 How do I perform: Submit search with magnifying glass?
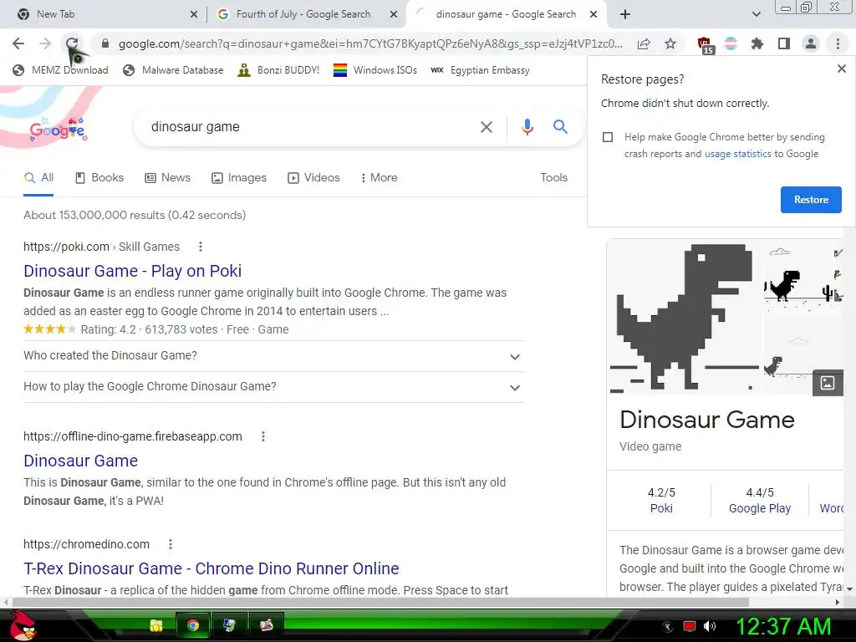click(560, 127)
